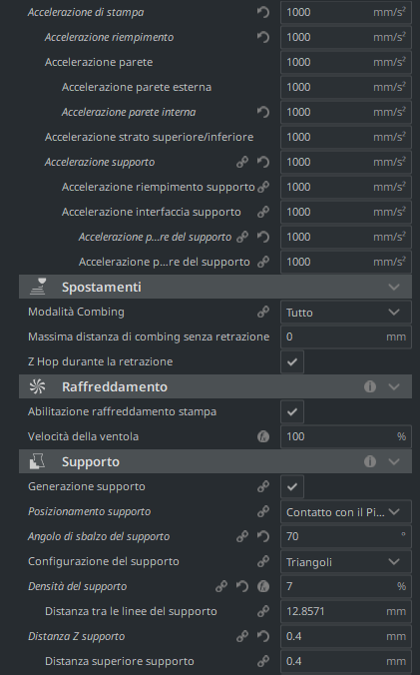Click info icon on Raffreddamento header
The height and width of the screenshot is (675, 420).
tap(370, 386)
